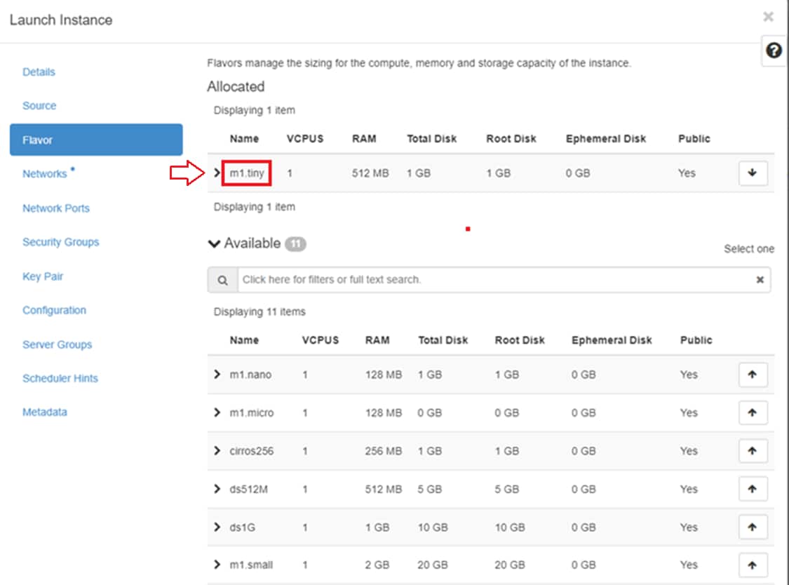Open the Security Groups step
Screen dimensions: 789x585
(61, 242)
